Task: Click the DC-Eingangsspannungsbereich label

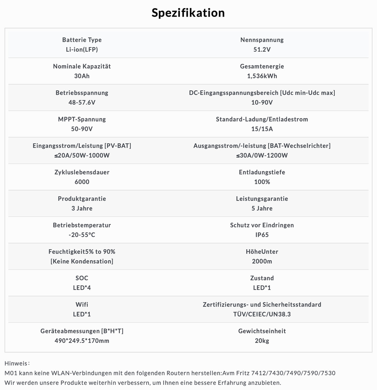Action: [262, 93]
